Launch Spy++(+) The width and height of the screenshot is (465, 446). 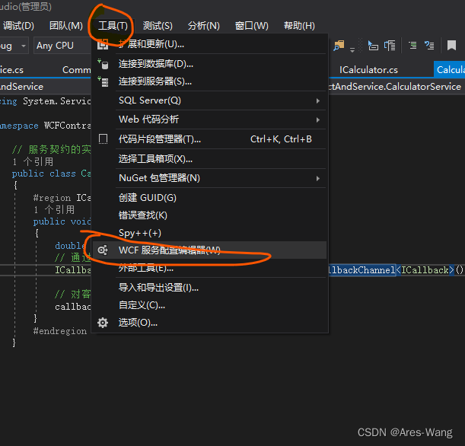(x=209, y=233)
